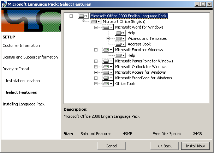
Task: Open drive icon dropdown for Microsoft Excel for Windows
Action: pos(108,50)
